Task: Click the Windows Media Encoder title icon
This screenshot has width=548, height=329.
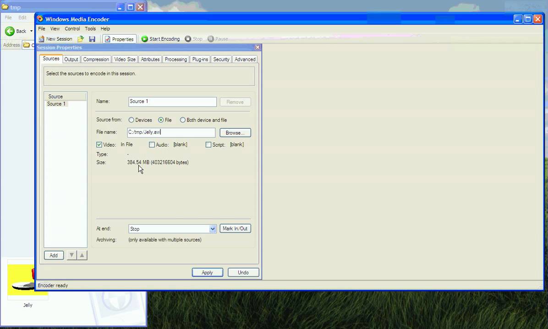Action: (40, 19)
